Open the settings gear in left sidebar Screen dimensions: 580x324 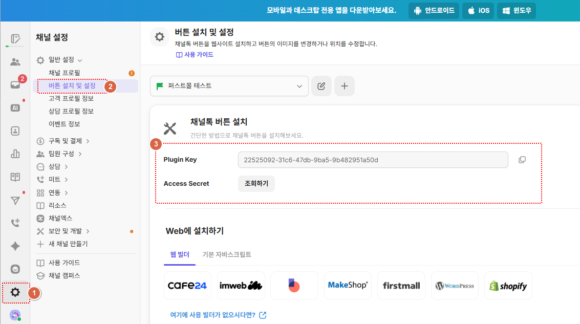[15, 292]
